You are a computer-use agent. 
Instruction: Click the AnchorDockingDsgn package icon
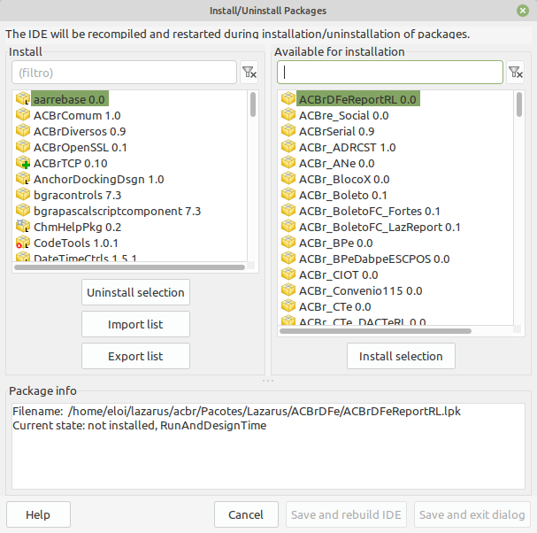tap(23, 179)
